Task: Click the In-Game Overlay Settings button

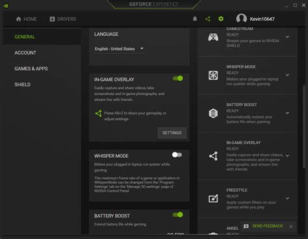Action: pos(172,132)
